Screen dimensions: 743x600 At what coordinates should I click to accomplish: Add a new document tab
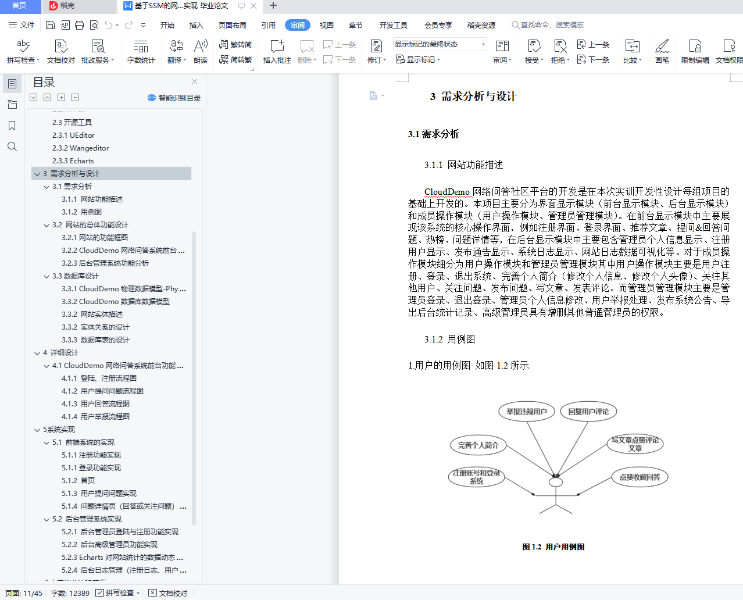(x=273, y=6)
